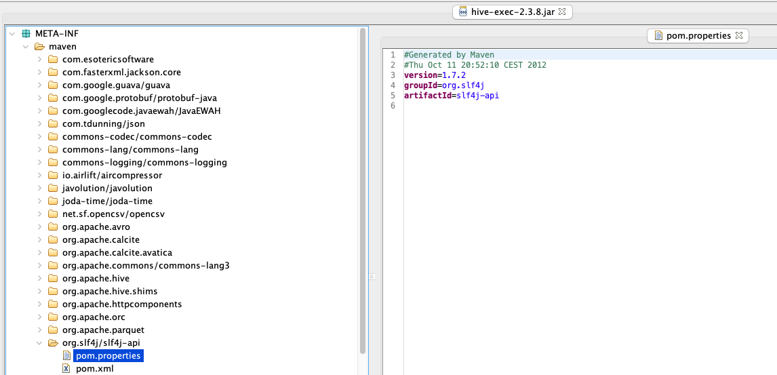
Task: Click the hive-exec jar tab icon
Action: click(463, 12)
